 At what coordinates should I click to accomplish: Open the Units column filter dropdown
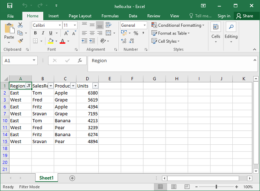pyautogui.click(x=95, y=86)
